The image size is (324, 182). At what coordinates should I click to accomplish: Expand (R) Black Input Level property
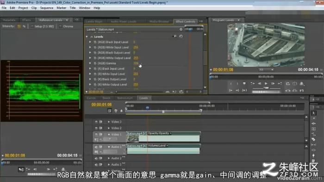point(90,69)
